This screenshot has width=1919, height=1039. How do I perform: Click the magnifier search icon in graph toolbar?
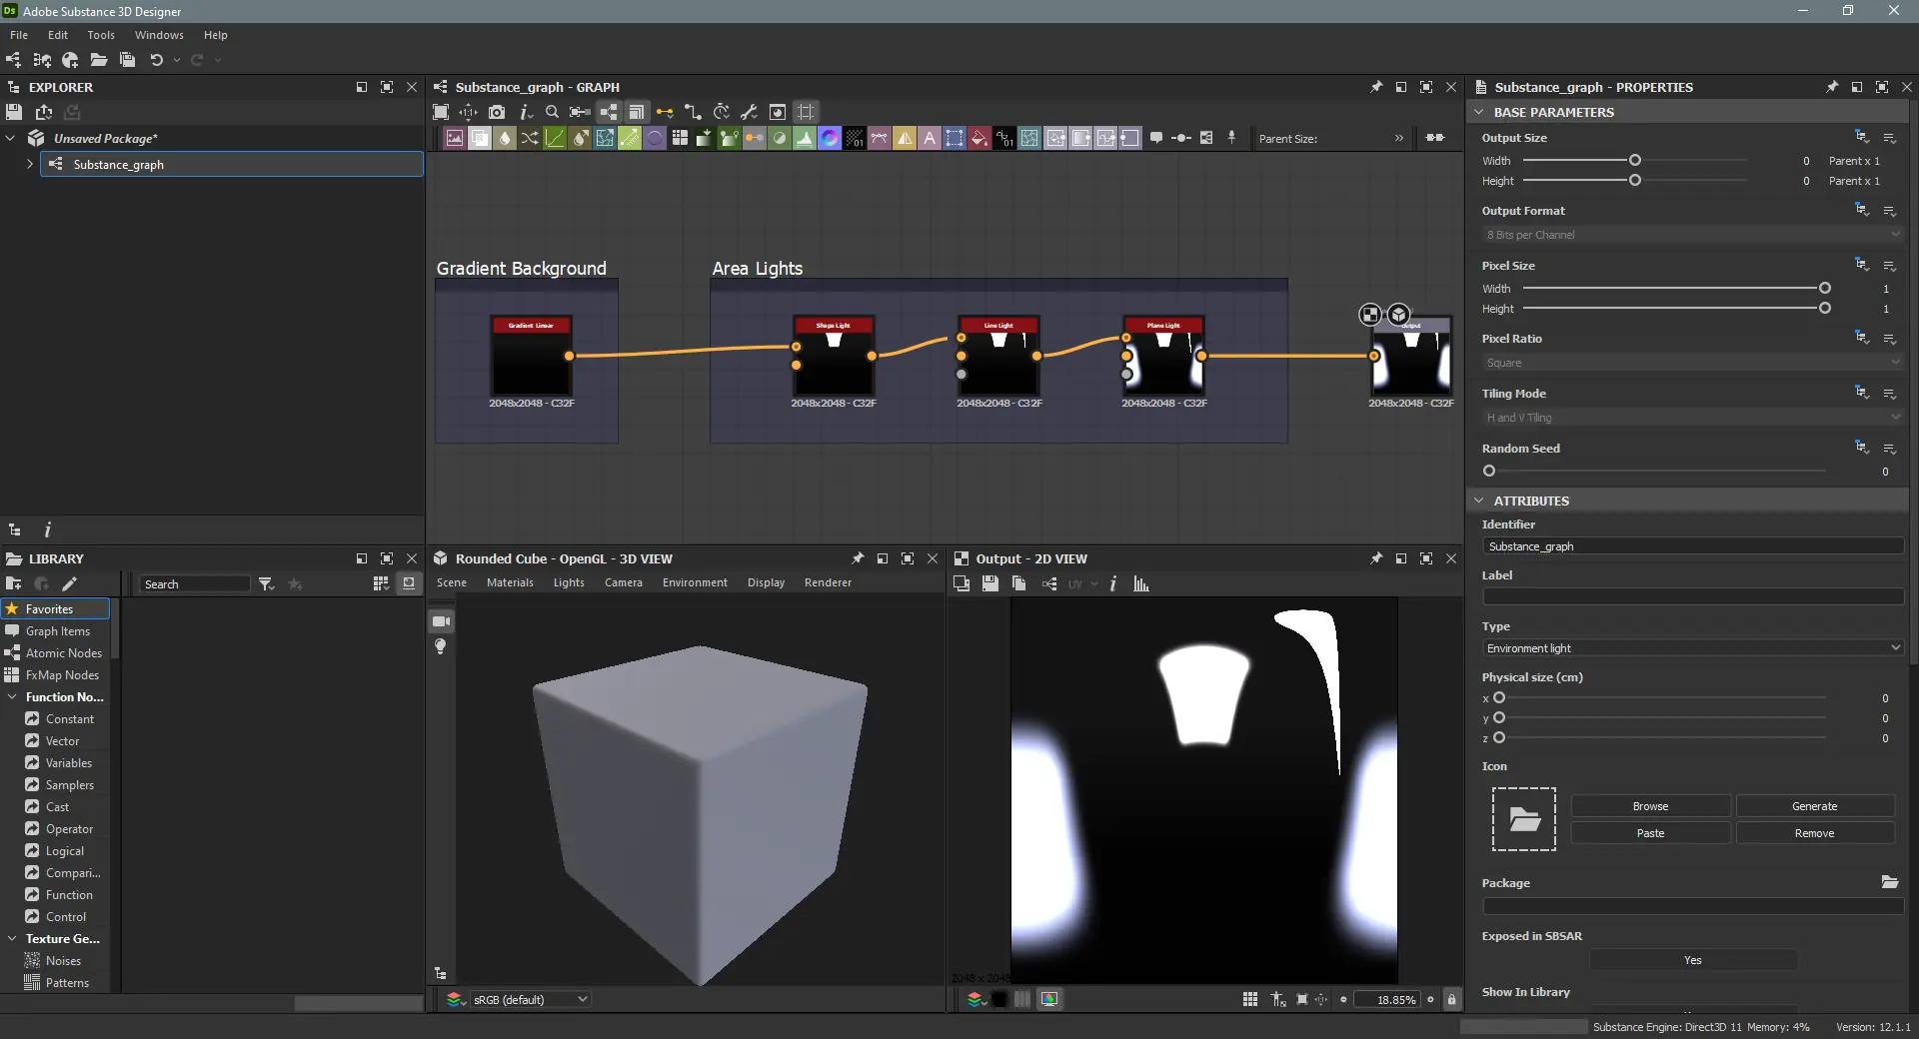(552, 112)
